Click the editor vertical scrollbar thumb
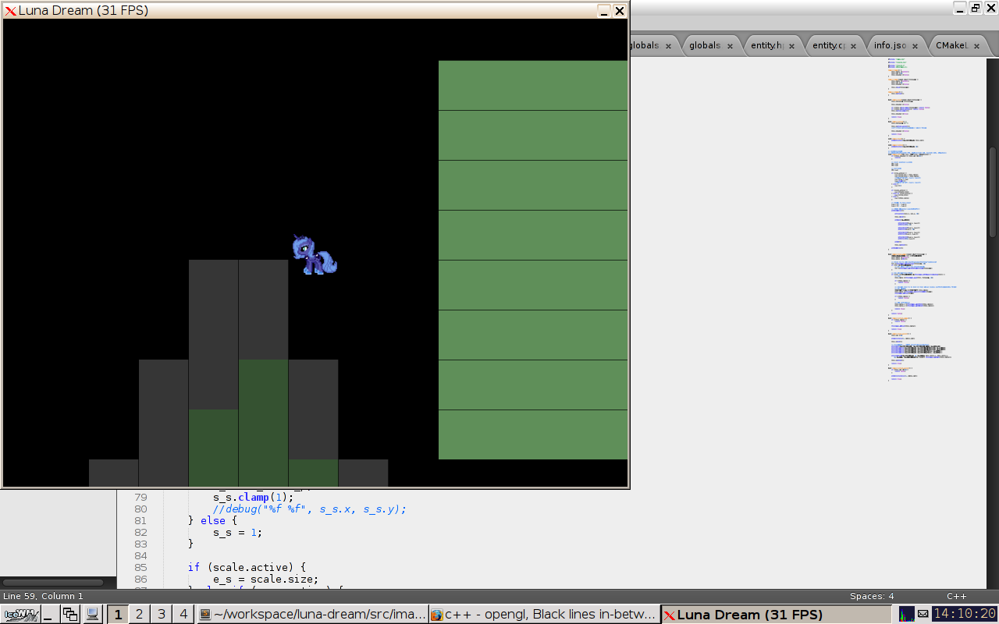This screenshot has height=624, width=999. pyautogui.click(x=993, y=192)
